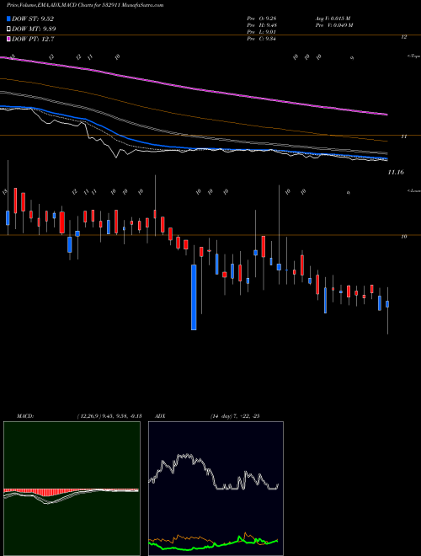Click the 'Pre L: 9.01' value
Image resolution: width=421 pixels, height=556 pixels.
[x=262, y=32]
